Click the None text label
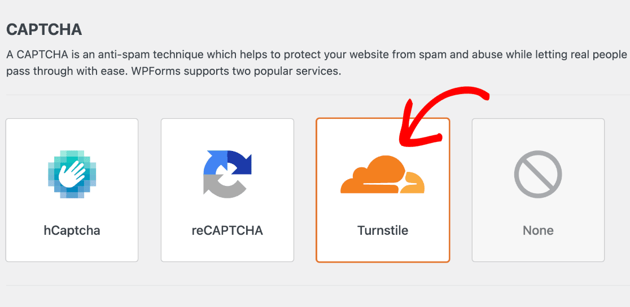The width and height of the screenshot is (630, 307). (538, 230)
